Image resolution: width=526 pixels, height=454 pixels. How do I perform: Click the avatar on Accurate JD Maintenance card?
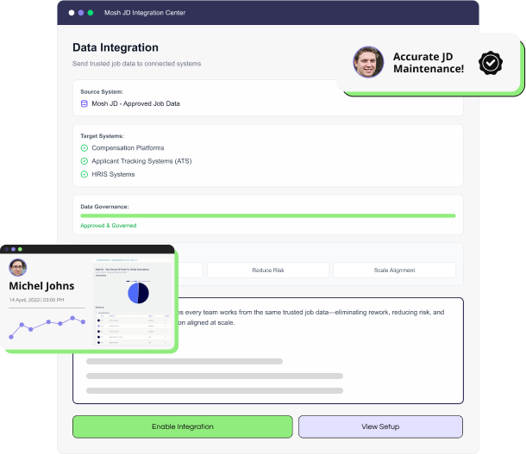point(368,63)
